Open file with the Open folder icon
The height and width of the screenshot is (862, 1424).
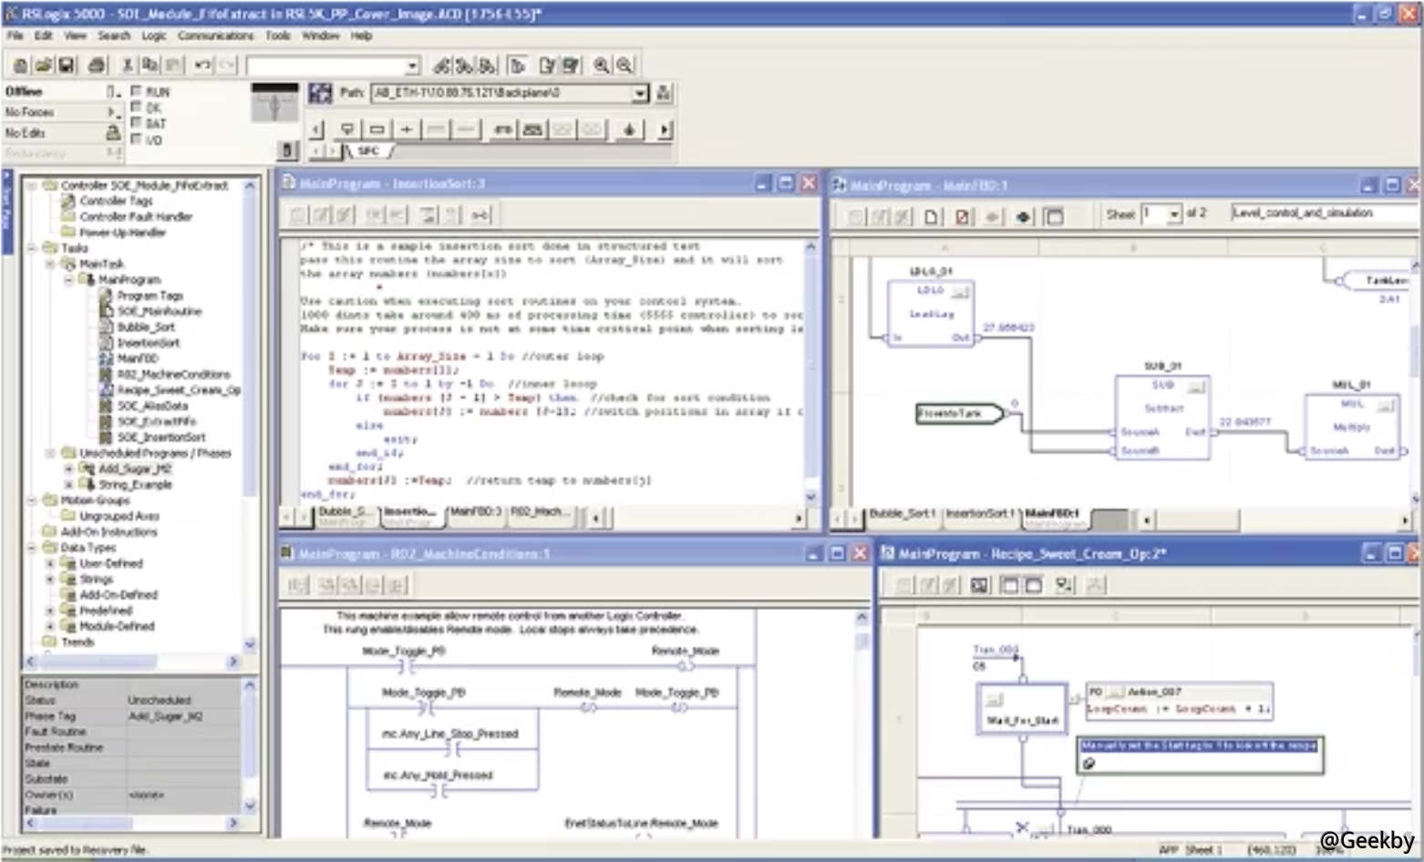[x=43, y=65]
